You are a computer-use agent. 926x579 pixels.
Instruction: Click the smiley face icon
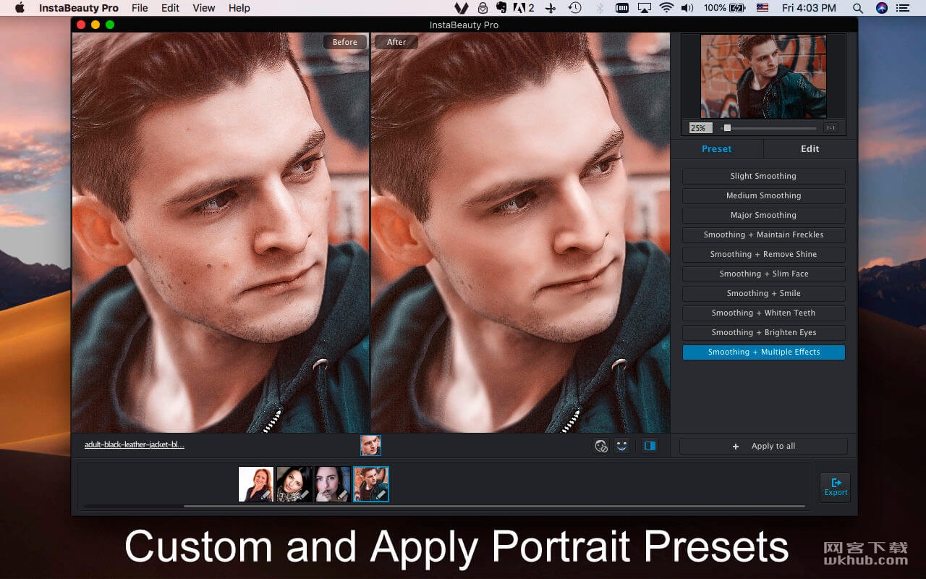tap(621, 446)
